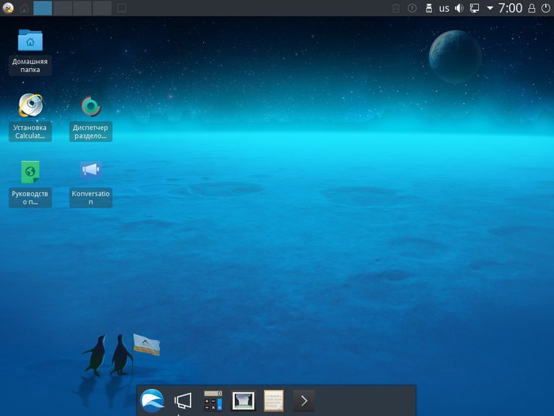Click the megaphone chat icon in dock
This screenshot has height=416, width=554.
183,400
